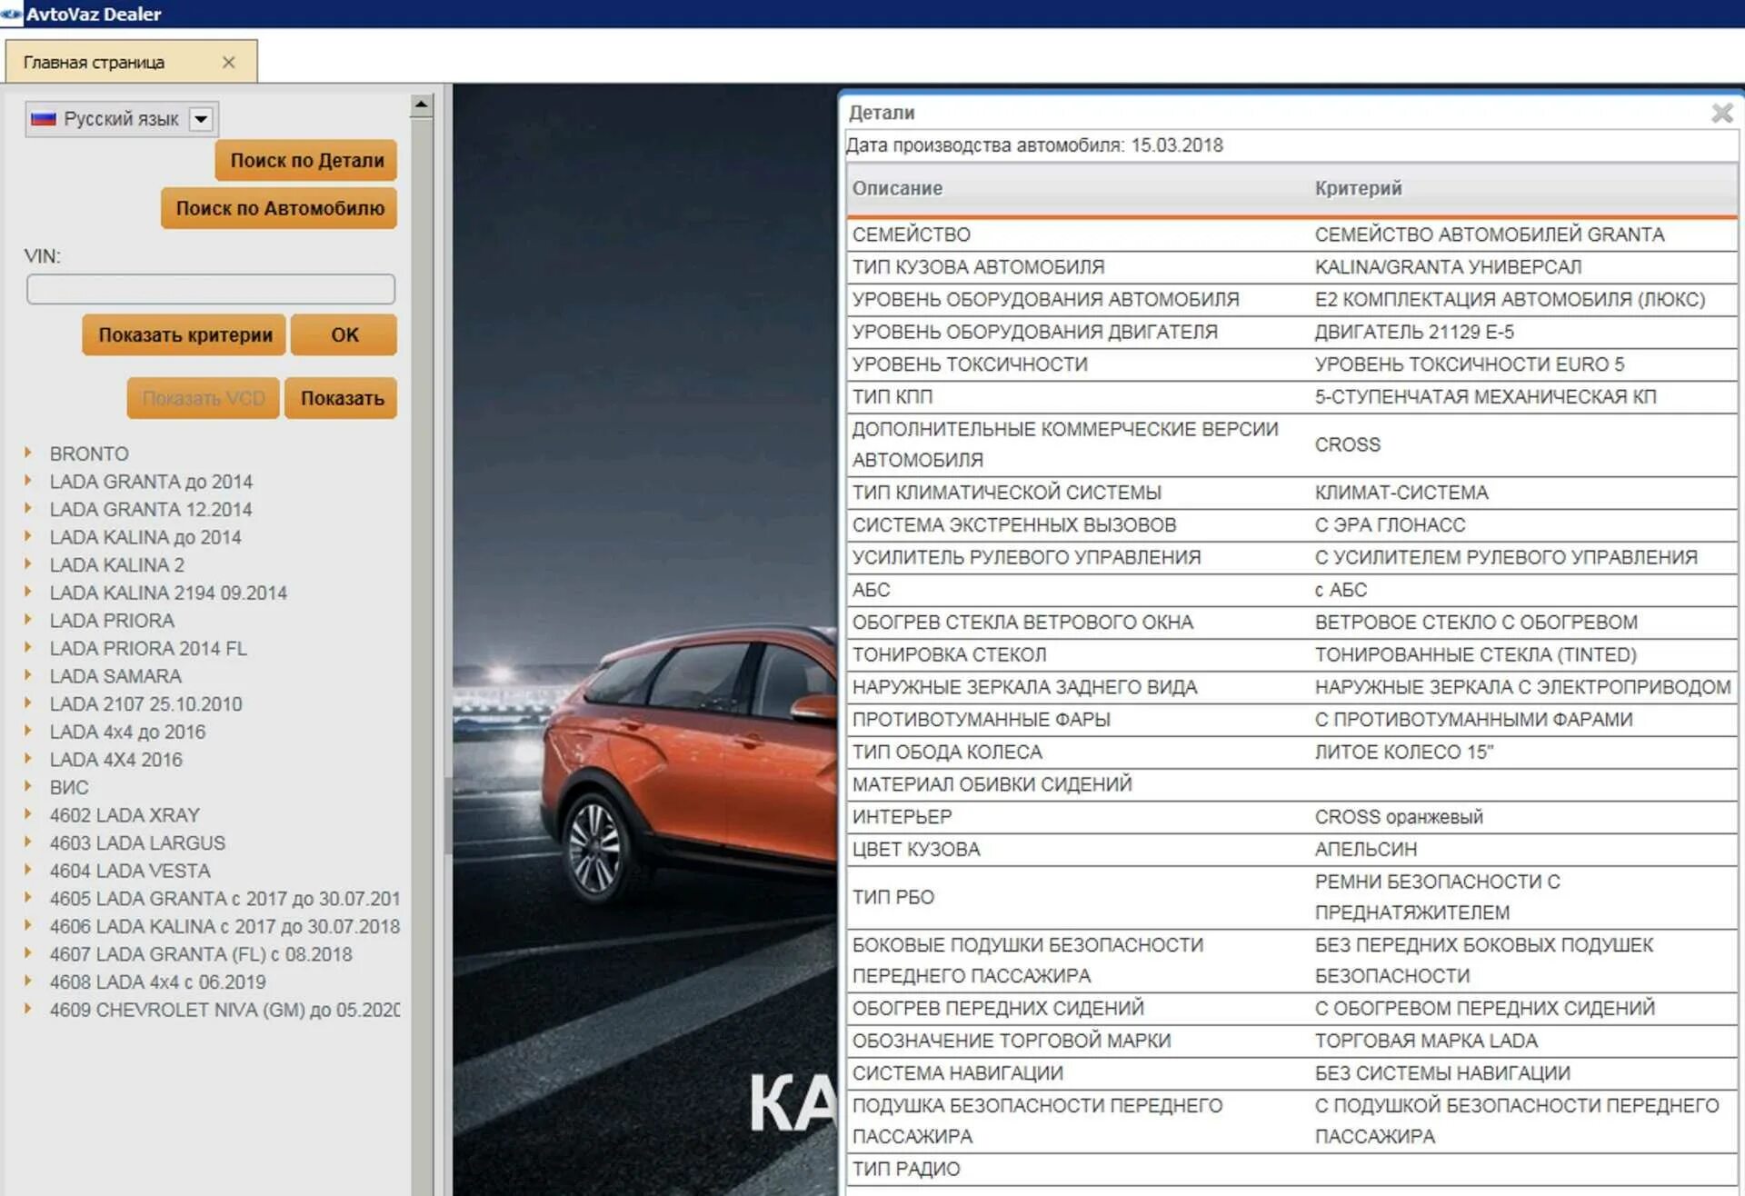
Task: Close the Детали details panel
Action: [1721, 113]
